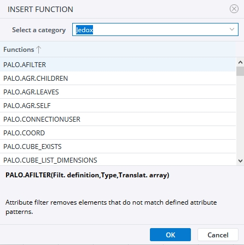This screenshot has width=244, height=245.
Task: Choose the PALO.COORD function
Action: pyautogui.click(x=118, y=133)
